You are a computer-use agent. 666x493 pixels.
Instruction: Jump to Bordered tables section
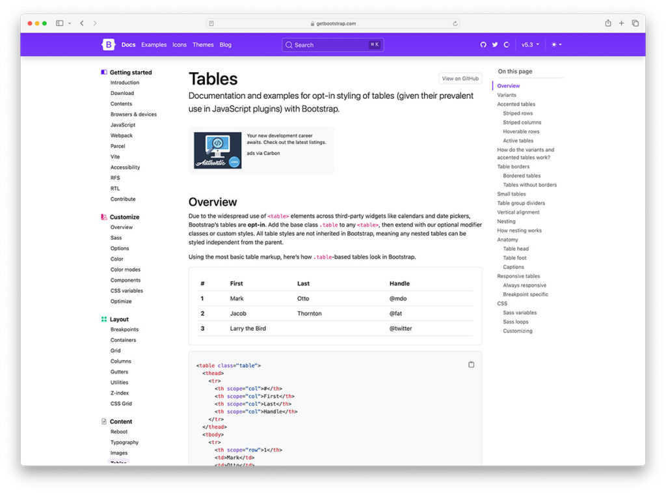point(522,176)
